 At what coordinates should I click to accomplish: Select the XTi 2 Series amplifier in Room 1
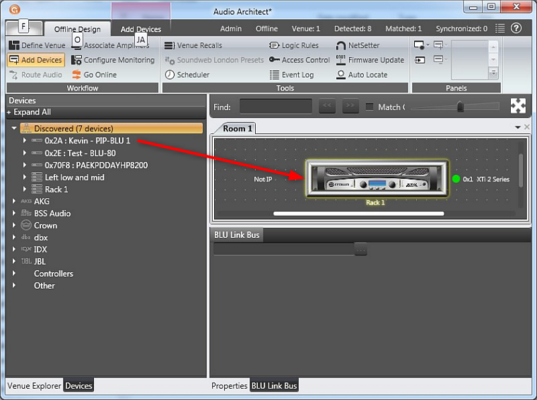pos(377,178)
